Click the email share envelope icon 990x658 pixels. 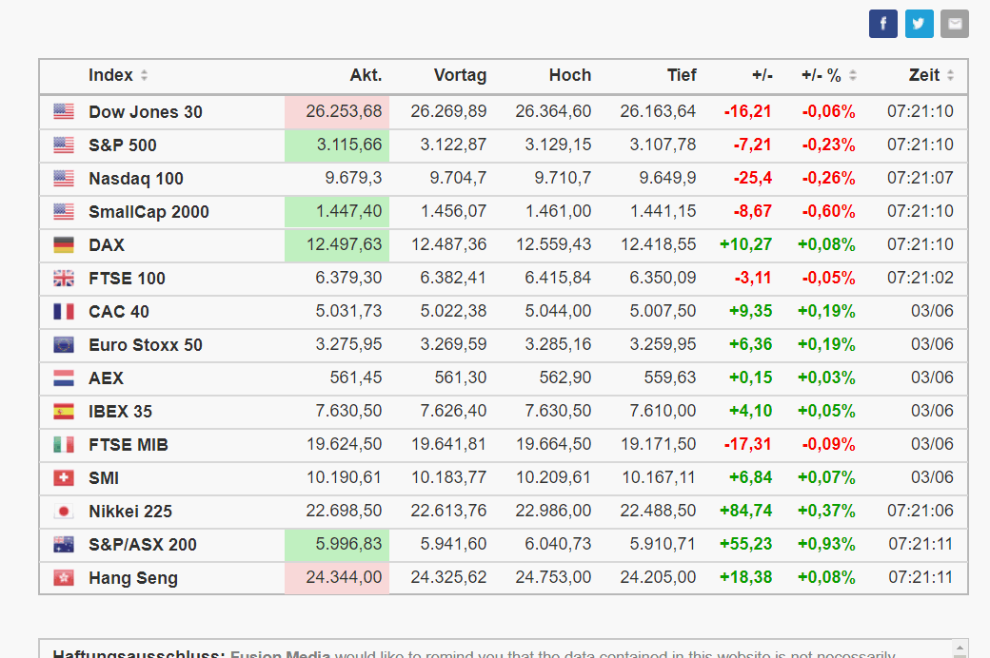pyautogui.click(x=954, y=24)
